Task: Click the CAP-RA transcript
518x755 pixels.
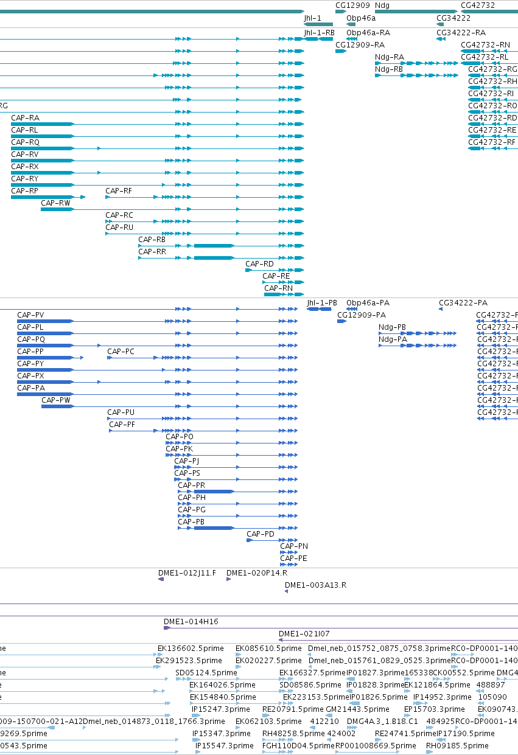Action: tap(157, 124)
